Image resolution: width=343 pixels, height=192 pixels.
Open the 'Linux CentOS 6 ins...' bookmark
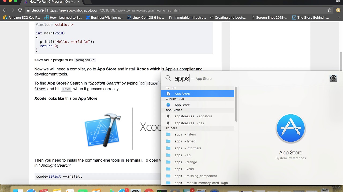[x=146, y=18]
